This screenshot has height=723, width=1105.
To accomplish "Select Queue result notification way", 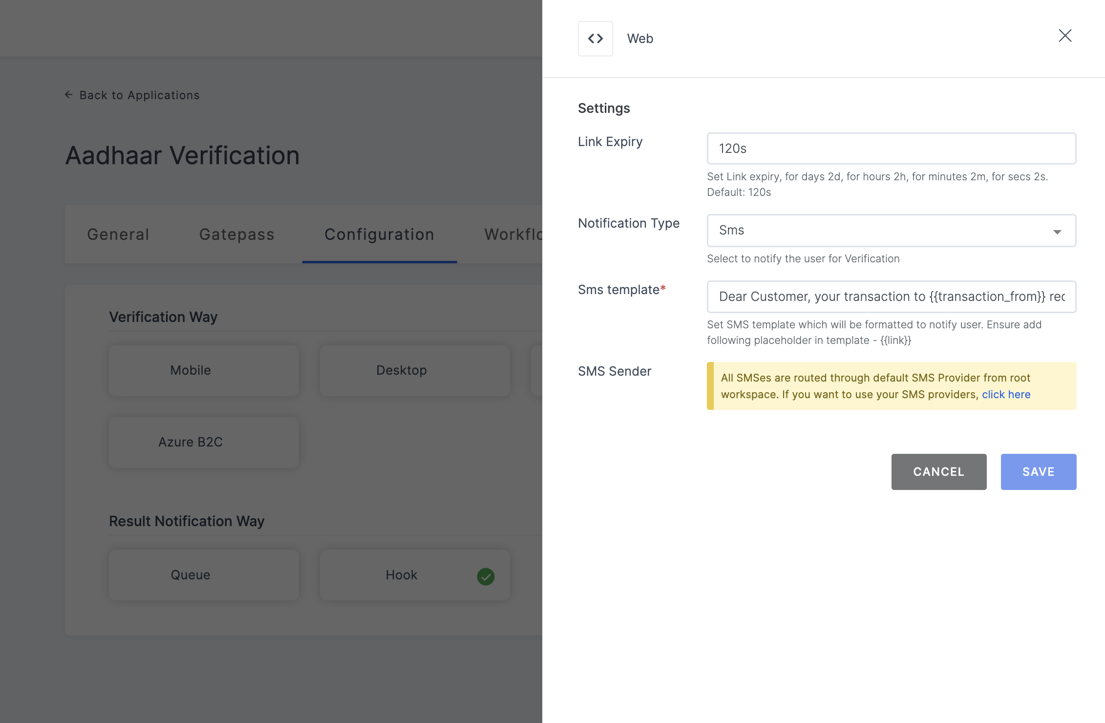I will coord(204,575).
